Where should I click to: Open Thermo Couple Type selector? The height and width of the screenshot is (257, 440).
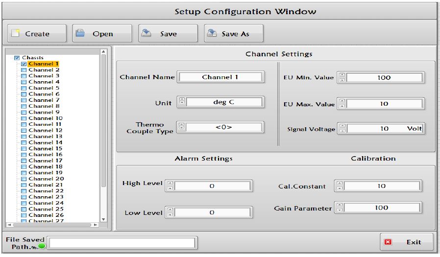click(x=181, y=127)
